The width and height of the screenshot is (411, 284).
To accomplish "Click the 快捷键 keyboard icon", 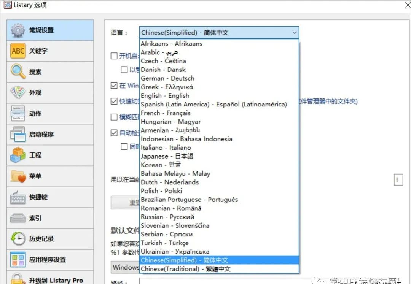I will tap(17, 197).
